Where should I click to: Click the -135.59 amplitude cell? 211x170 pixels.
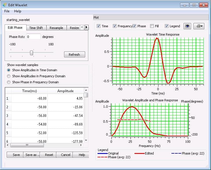pos(66,133)
